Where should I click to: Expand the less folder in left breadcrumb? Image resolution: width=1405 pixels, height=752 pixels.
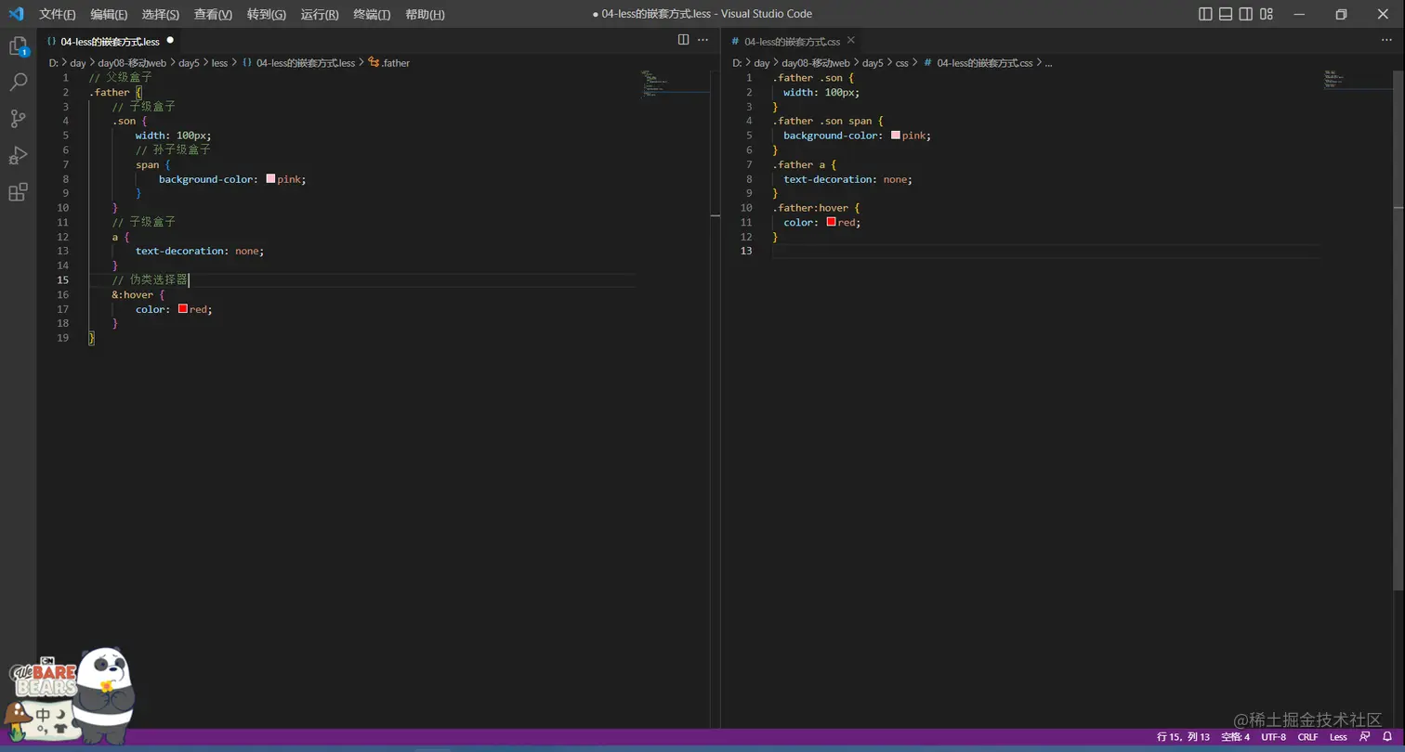[x=219, y=63]
